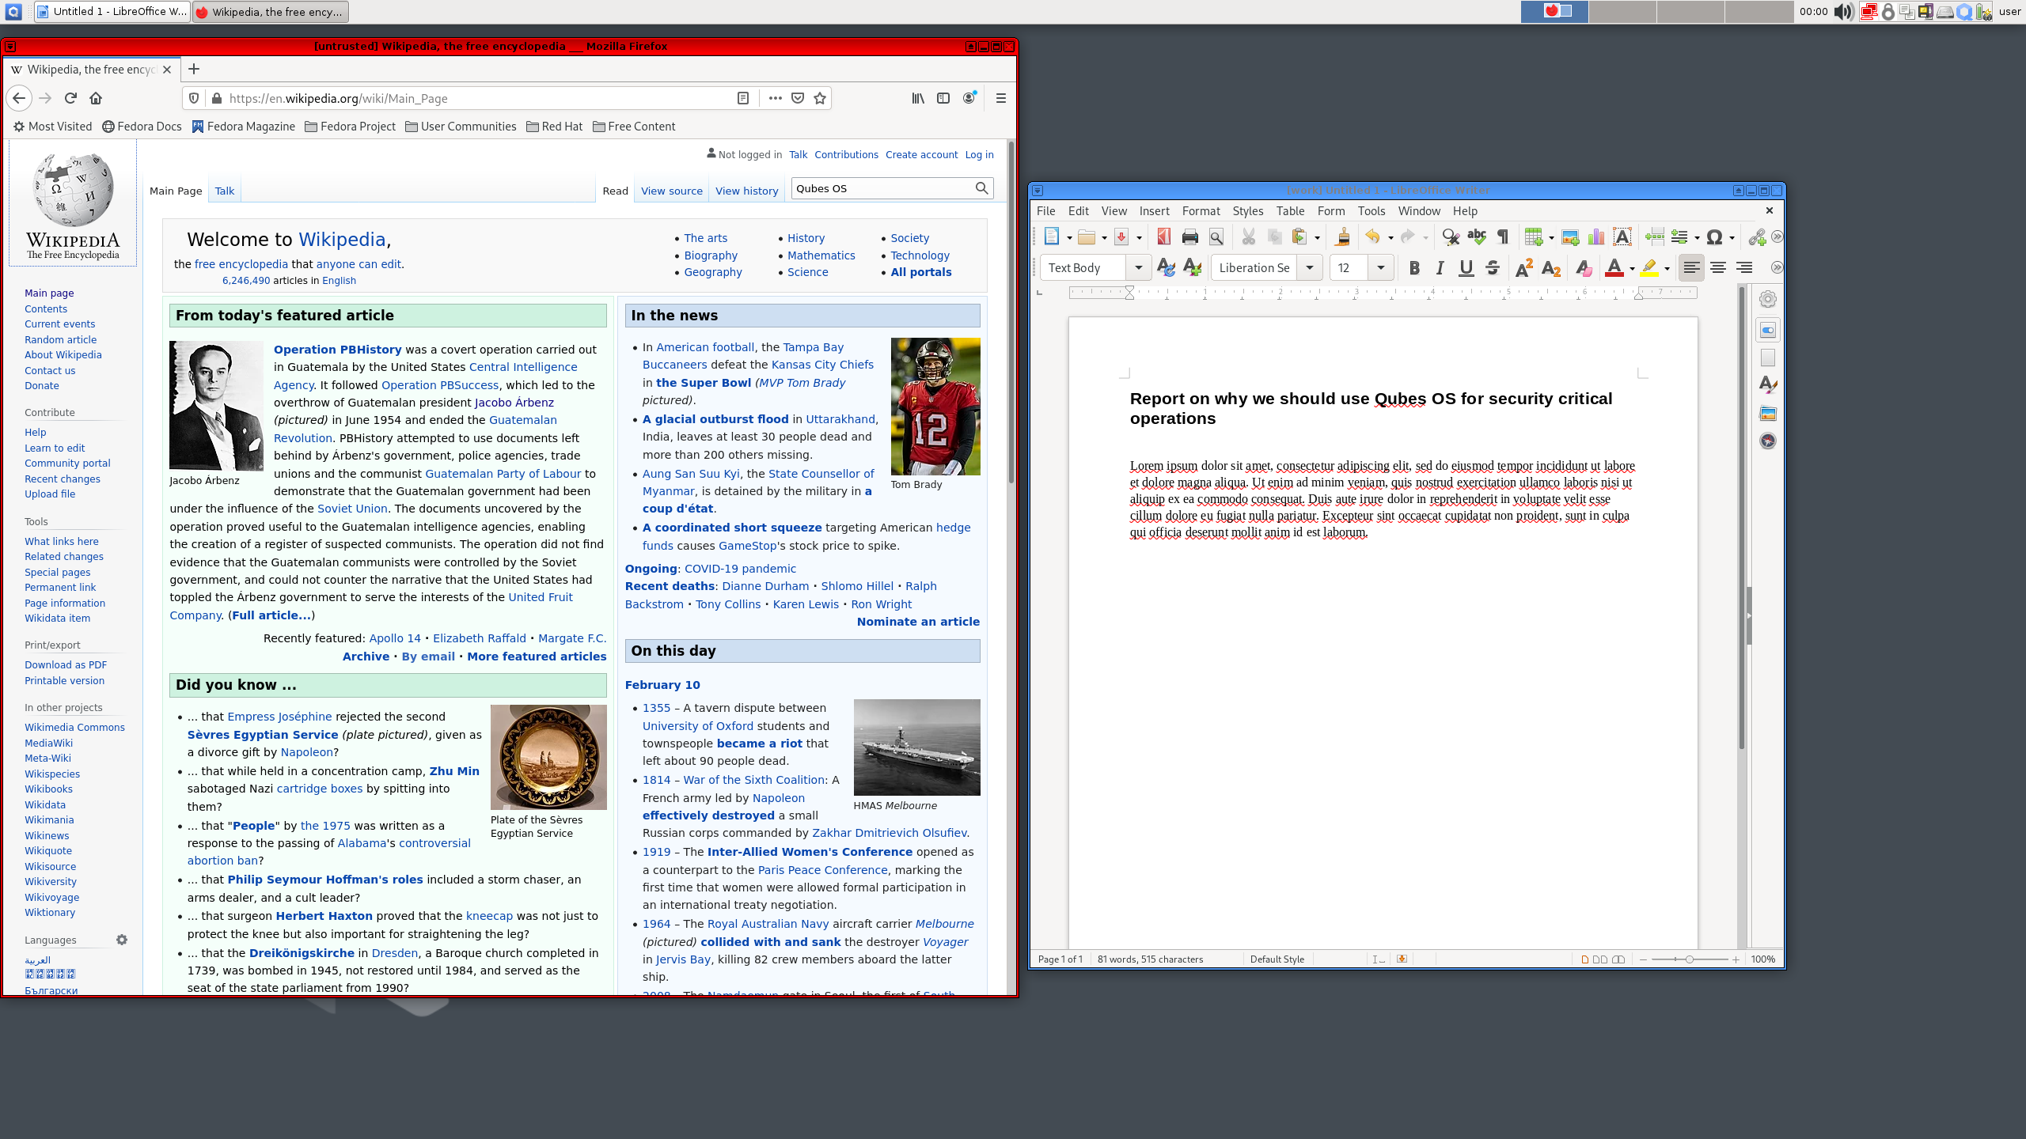The image size is (2026, 1139).
Task: Click Paste clipboard icon in Writer
Action: click(x=1299, y=237)
